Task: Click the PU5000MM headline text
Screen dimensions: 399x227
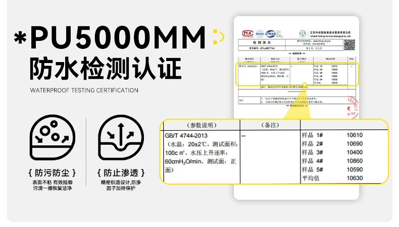Action: tap(118, 38)
